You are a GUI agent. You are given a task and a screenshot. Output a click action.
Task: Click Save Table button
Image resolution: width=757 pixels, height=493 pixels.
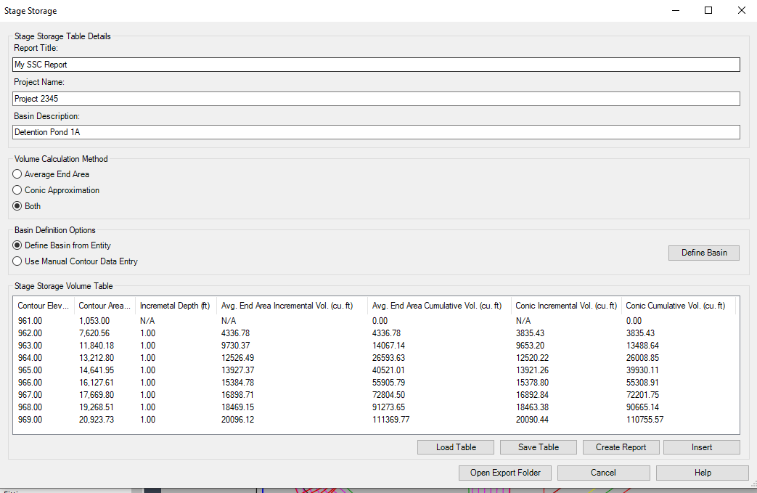(x=538, y=447)
